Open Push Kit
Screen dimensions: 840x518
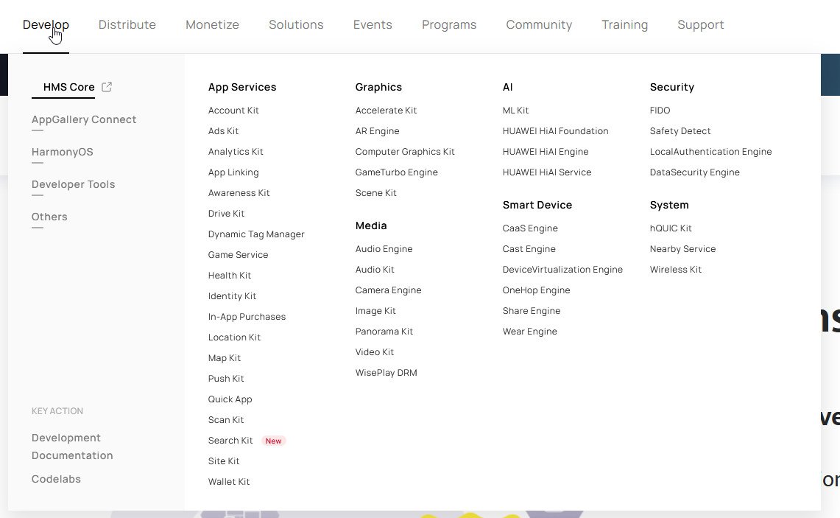click(225, 379)
